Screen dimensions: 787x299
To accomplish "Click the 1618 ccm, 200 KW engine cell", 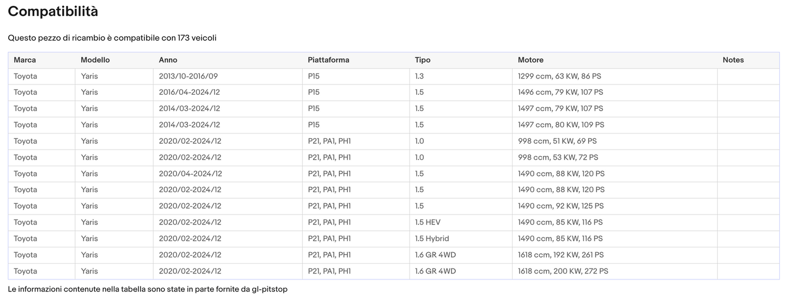I will click(563, 271).
